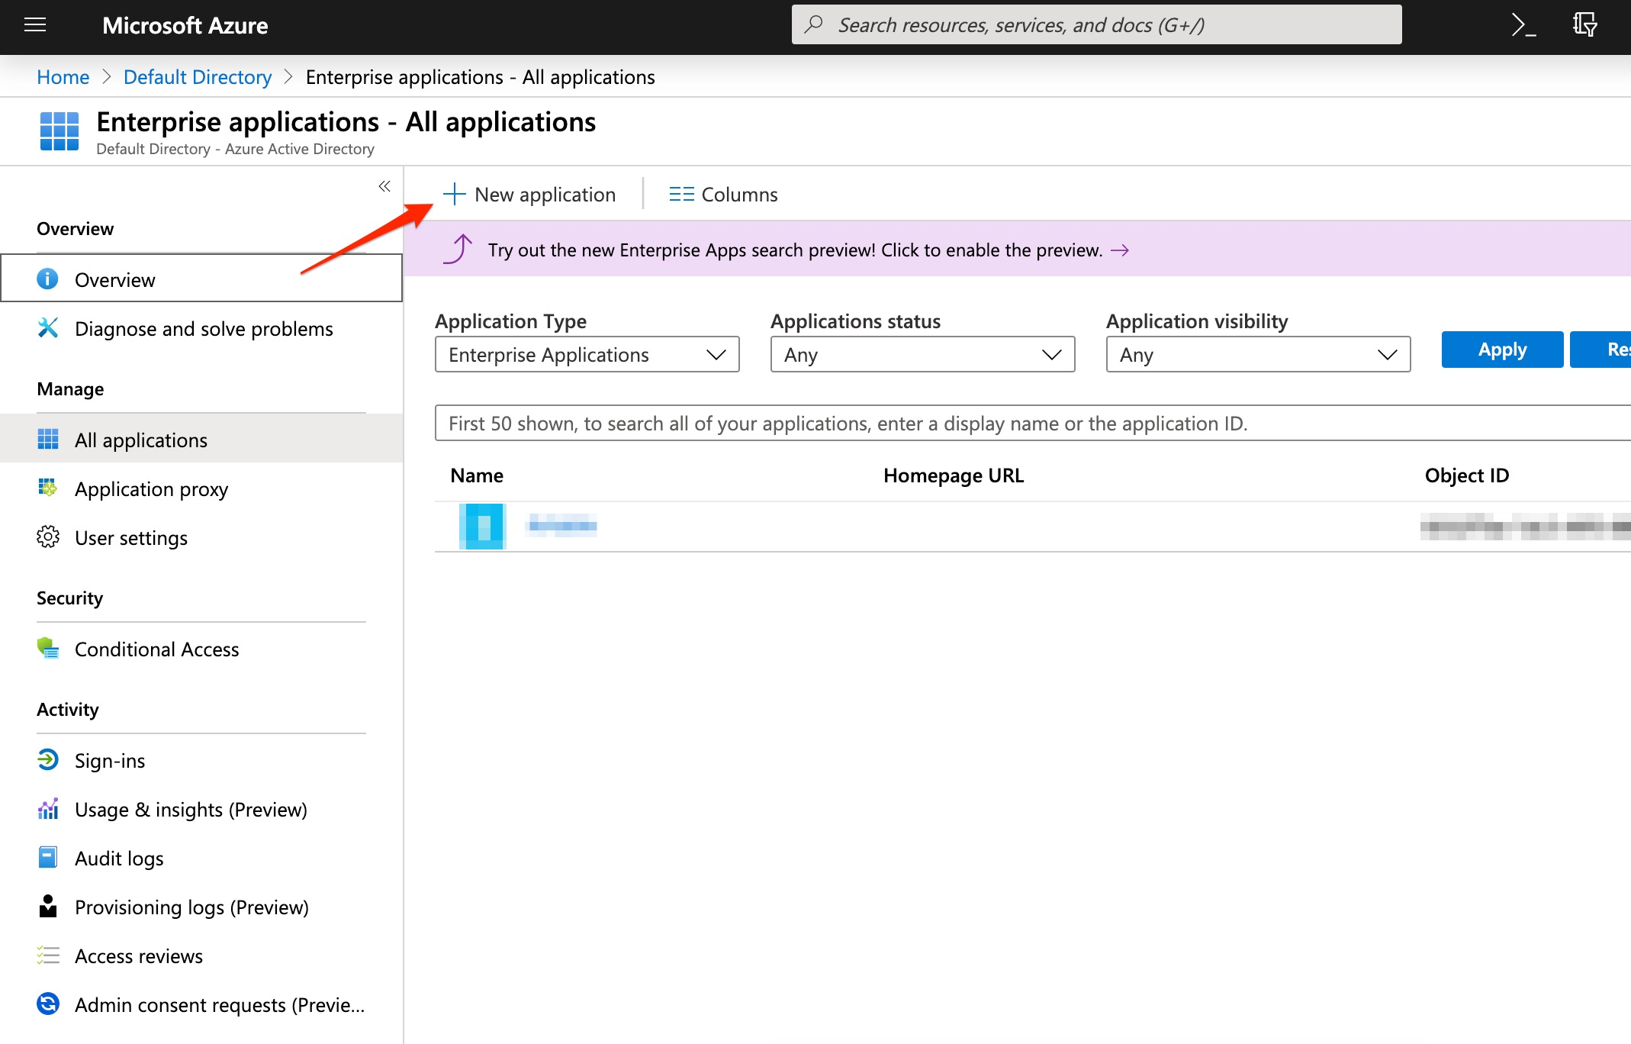Go to Default Directory breadcrumb

click(198, 77)
